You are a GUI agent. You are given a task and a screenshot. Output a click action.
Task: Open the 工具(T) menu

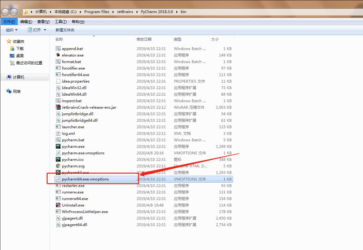(61, 22)
